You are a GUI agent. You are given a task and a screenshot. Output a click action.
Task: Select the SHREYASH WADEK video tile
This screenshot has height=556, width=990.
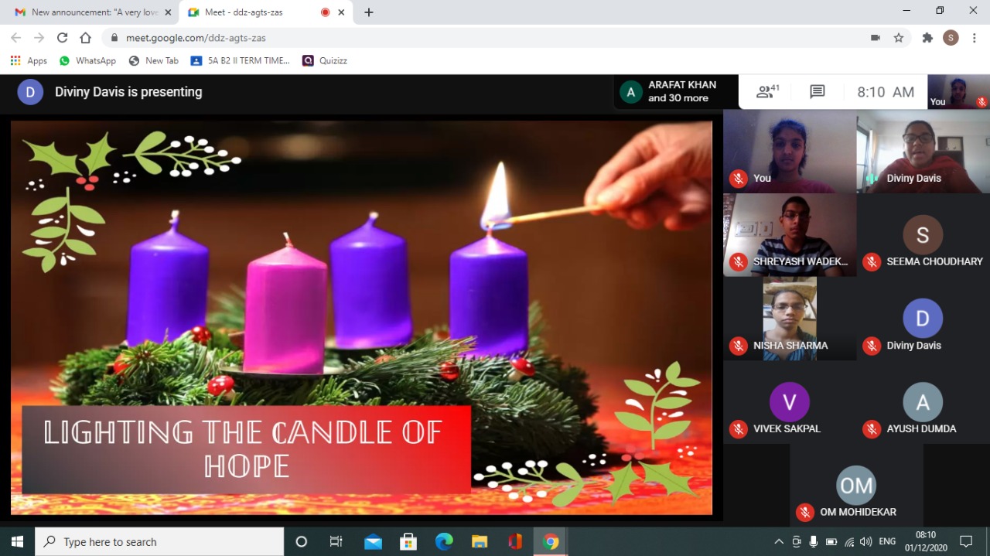(x=790, y=234)
